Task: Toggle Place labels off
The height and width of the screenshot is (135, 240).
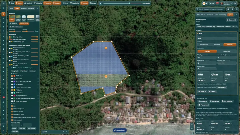Action: [24, 24]
